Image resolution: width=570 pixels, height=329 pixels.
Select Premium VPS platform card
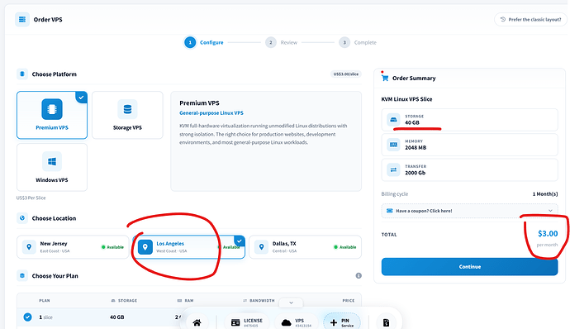pos(52,115)
